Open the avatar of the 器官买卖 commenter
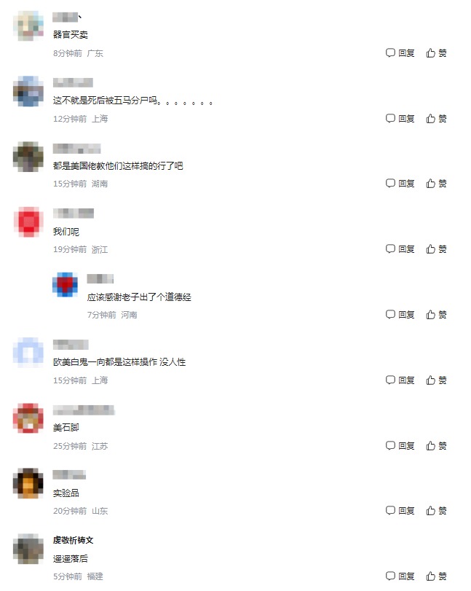Screen dimensions: 471x591 coord(28,26)
